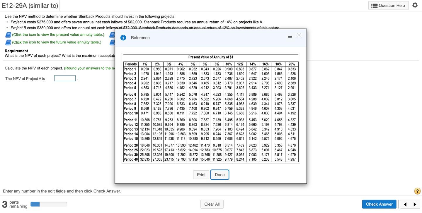
Task: Click the Period 7 row label
Action: click(130, 99)
